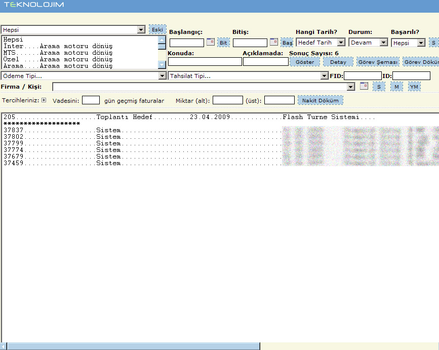Viewport: 439px width, 350px height.
Task: Open the Bitiş date calendar icon
Action: coord(274,42)
